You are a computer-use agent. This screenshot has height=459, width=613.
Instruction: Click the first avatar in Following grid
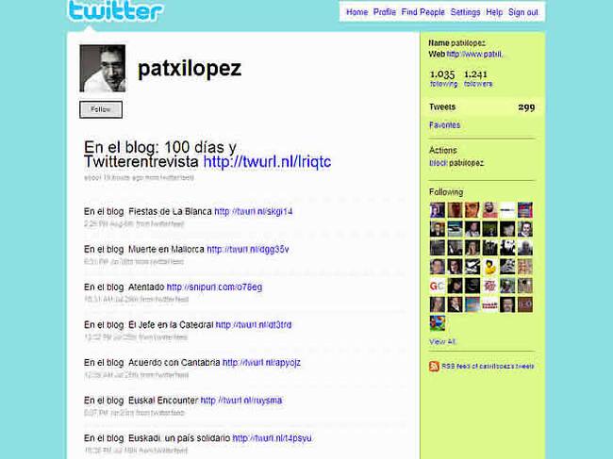click(438, 208)
